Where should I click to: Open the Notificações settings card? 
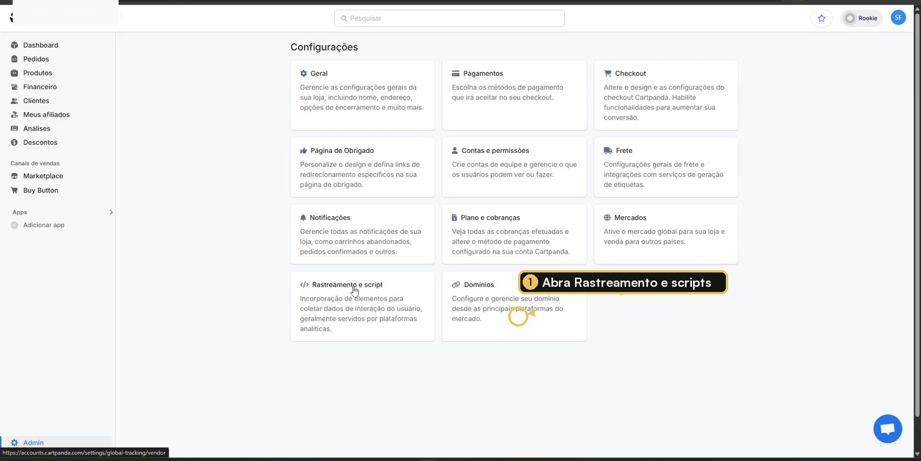(x=362, y=235)
